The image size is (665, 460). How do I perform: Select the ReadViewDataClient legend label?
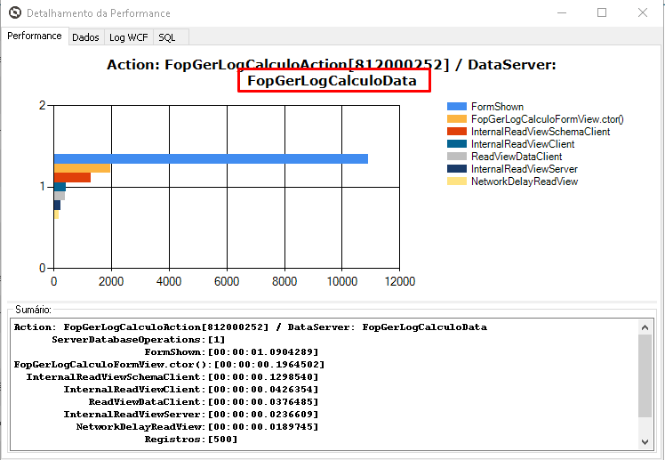click(517, 157)
